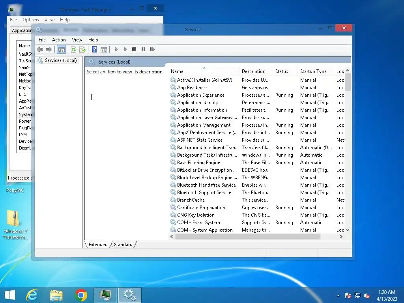Launch Google Chrome from the taskbar
Image resolution: width=404 pixels, height=303 pixels.
81,295
